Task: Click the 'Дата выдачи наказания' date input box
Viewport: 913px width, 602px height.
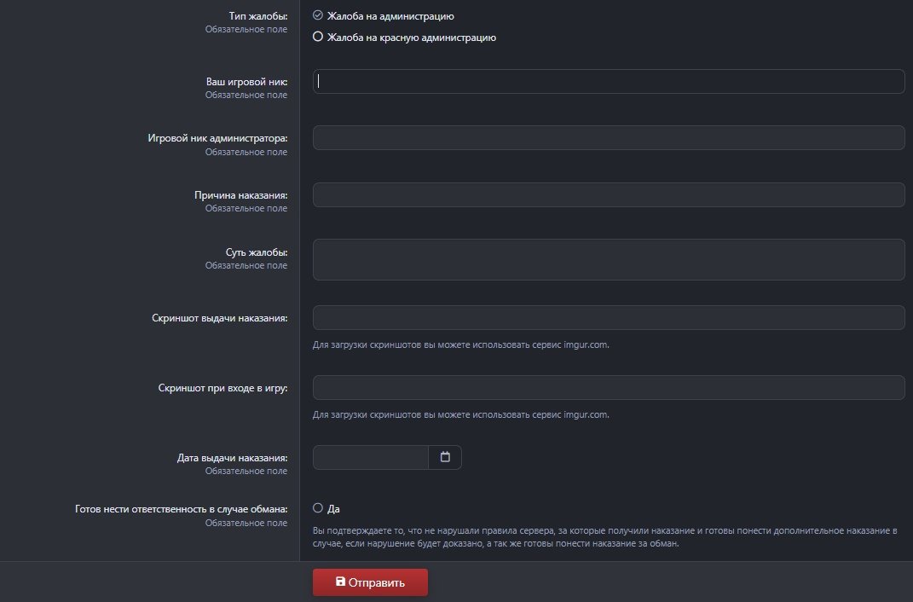Action: (x=370, y=458)
